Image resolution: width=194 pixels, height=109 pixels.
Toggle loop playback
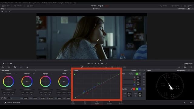pos(106,64)
